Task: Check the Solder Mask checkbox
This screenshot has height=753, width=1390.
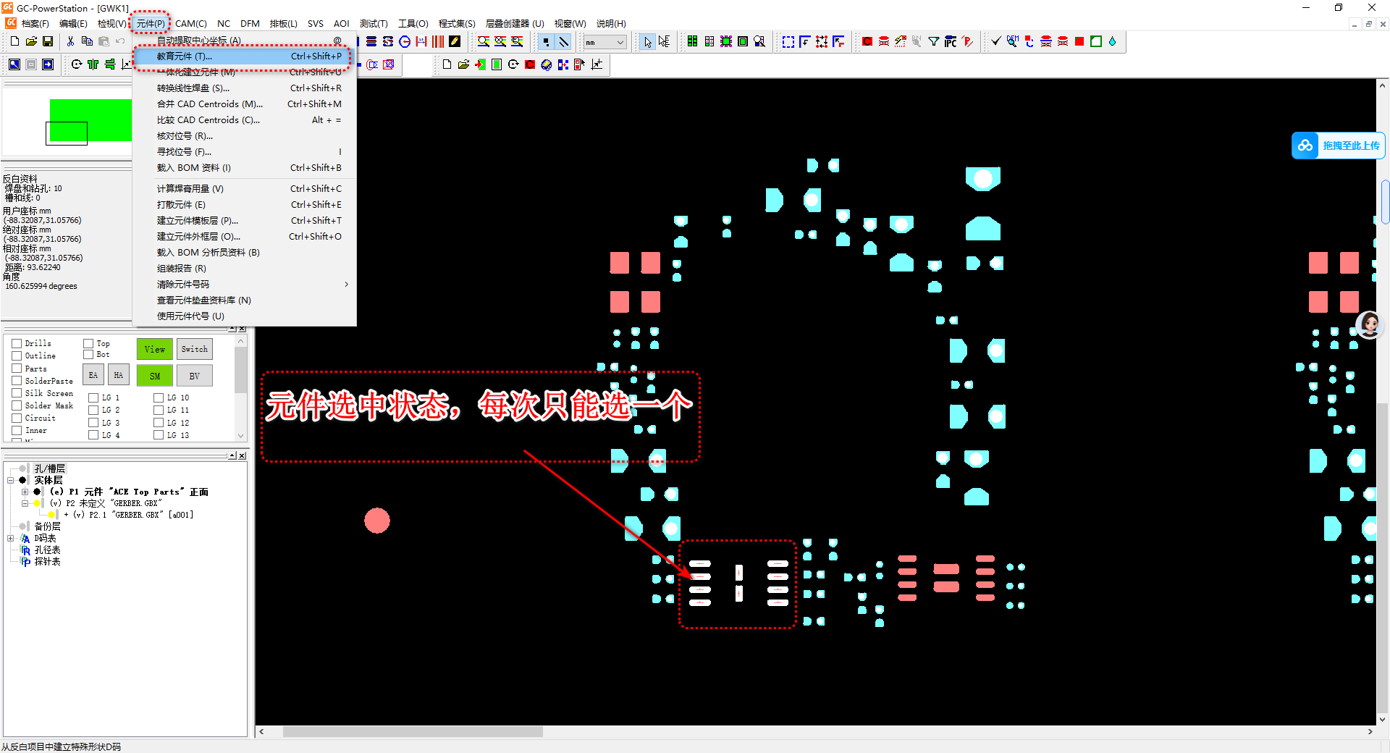Action: coord(17,405)
